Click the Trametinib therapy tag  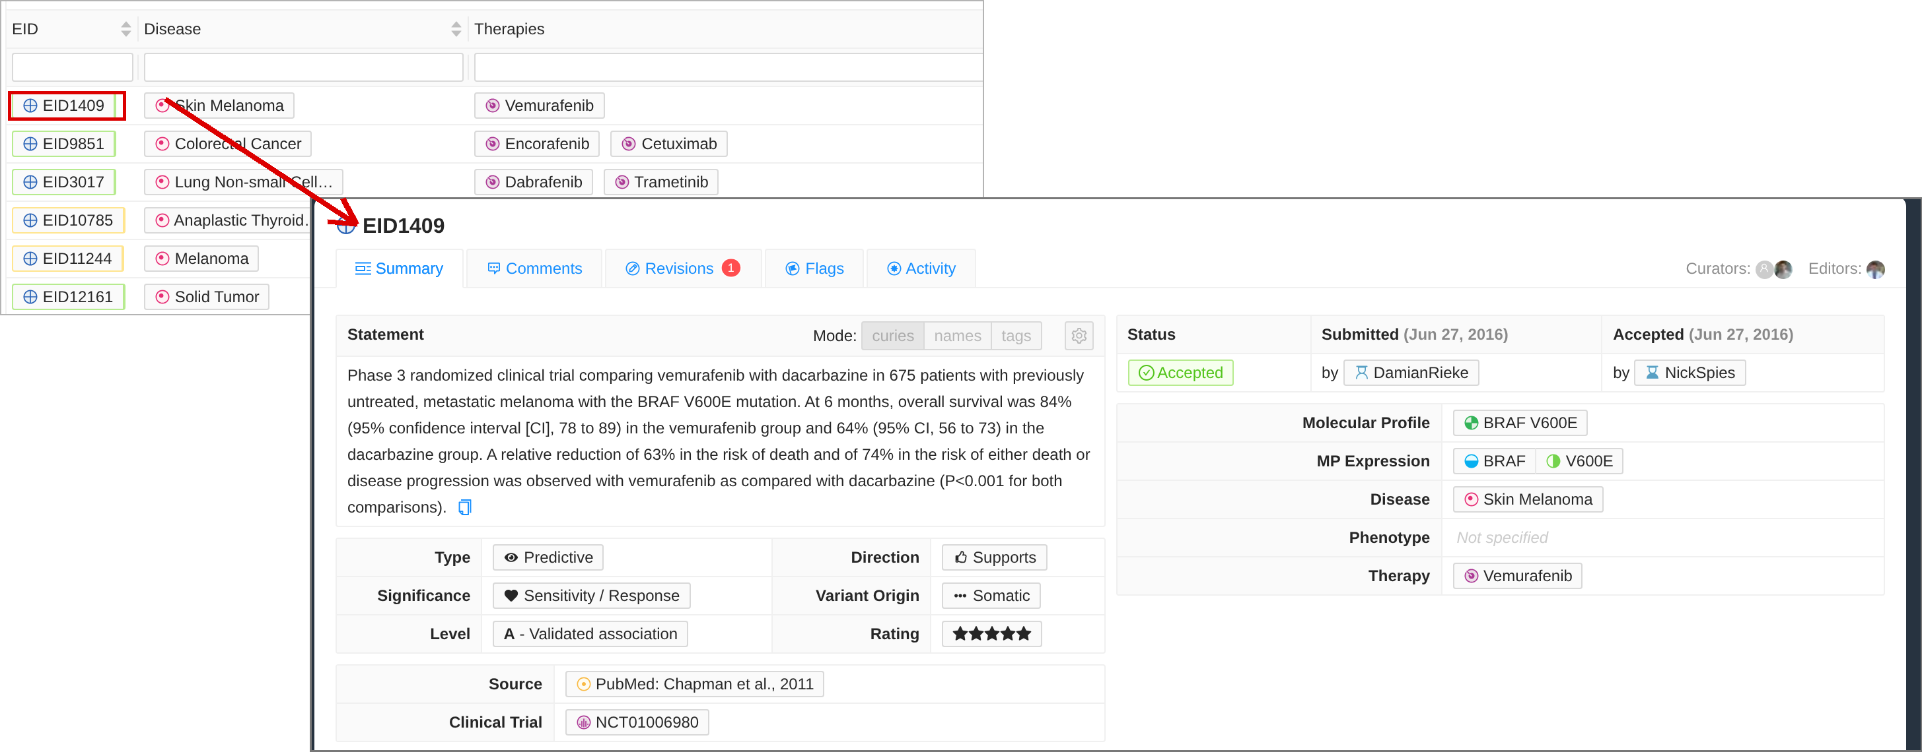click(661, 182)
